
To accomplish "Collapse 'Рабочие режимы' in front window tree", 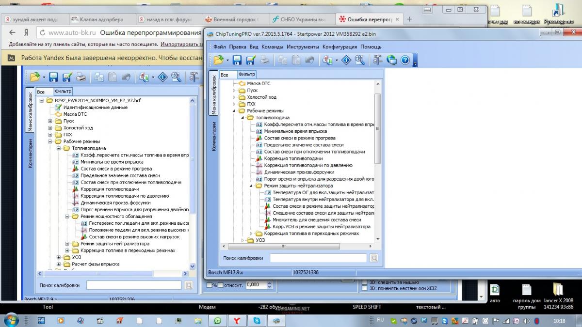I will (234, 111).
